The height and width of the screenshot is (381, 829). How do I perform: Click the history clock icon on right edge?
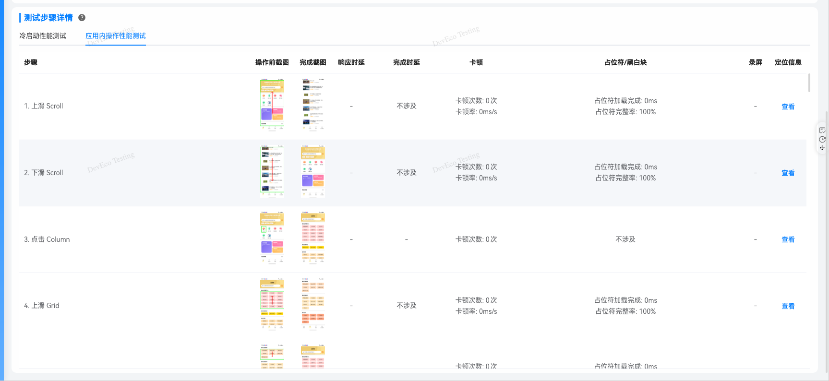pyautogui.click(x=822, y=139)
